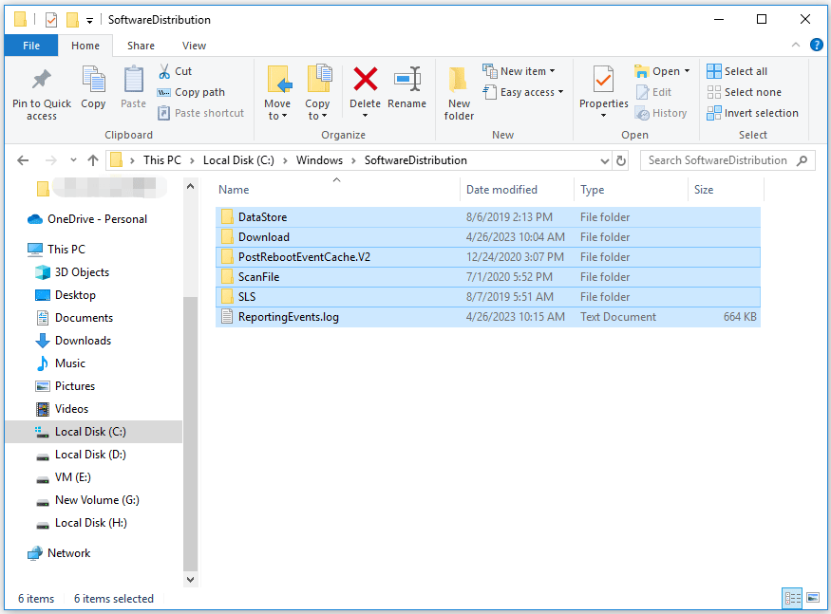Click Select none in the ribbon
Screen dimensions: 831x614
pos(744,92)
